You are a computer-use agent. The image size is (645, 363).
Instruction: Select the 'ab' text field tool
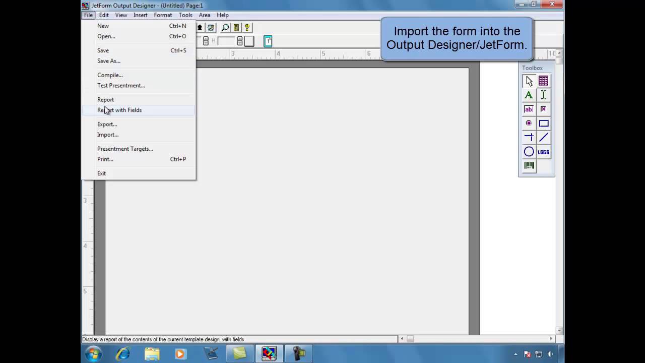(x=529, y=109)
